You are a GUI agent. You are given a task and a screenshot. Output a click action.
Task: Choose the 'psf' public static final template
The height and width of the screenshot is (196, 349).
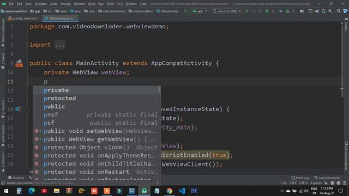tap(96, 123)
